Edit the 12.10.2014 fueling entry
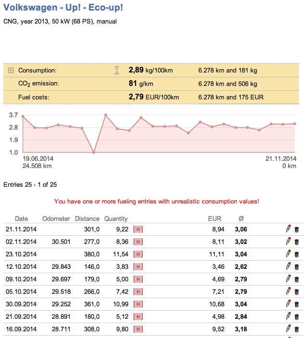 pos(288,266)
